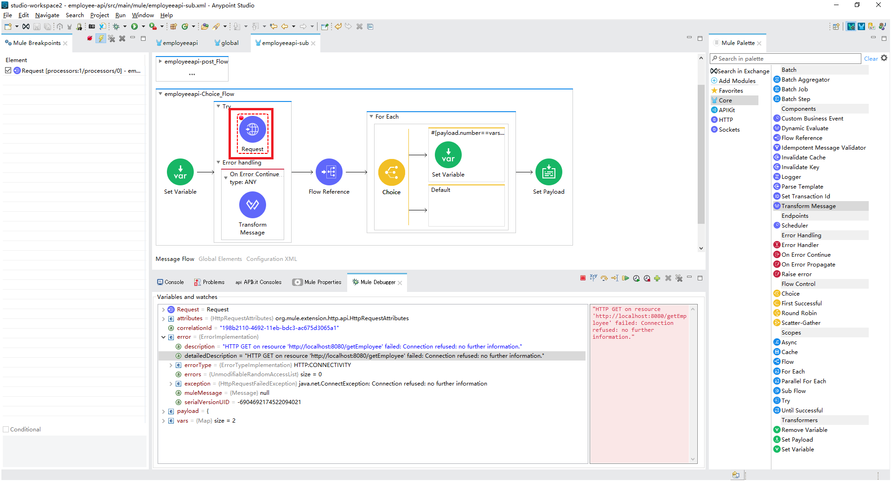891x481 pixels.
Task: Open the Project menu
Action: [x=100, y=15]
